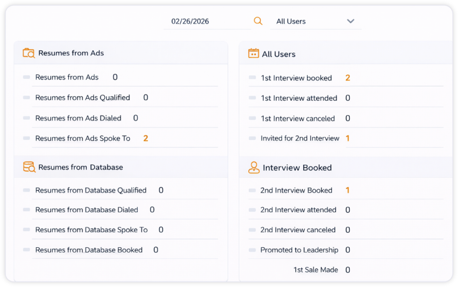458x287 pixels.
Task: Toggle the switch next to Resumes from Ads
Action: pos(26,77)
